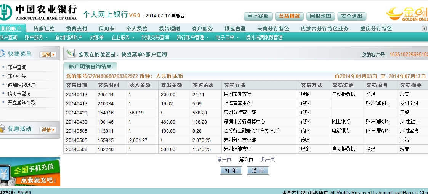This screenshot has height=194, width=428.
Task: Go to next page via 后一页
Action: tap(268, 159)
